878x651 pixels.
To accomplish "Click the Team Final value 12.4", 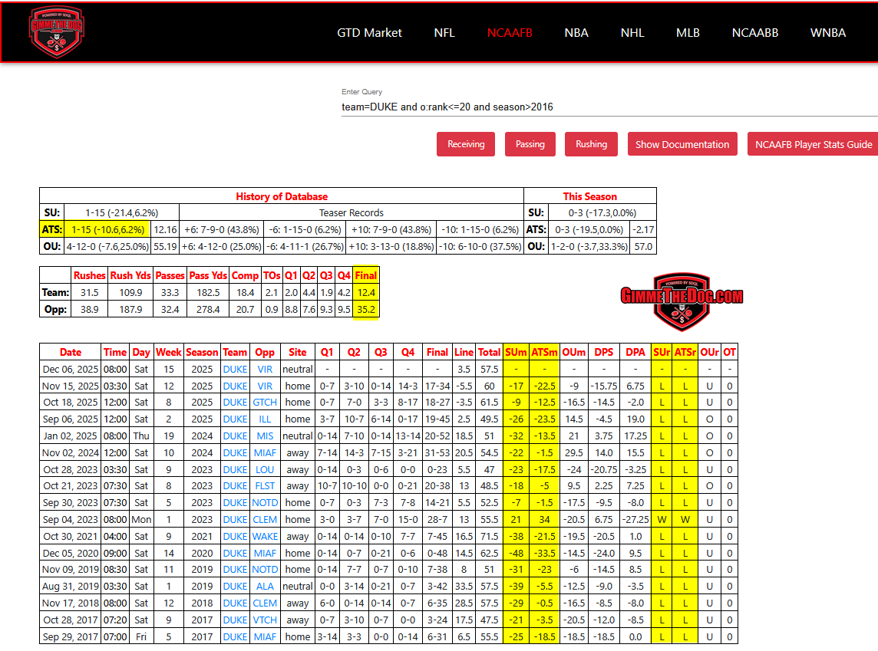I will pyautogui.click(x=366, y=292).
